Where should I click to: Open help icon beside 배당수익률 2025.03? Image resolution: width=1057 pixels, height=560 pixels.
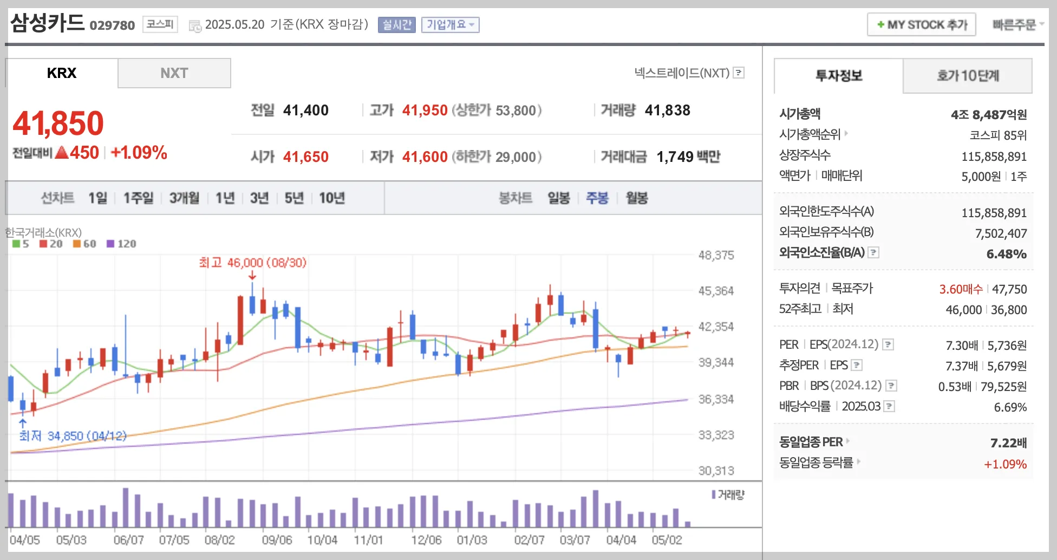point(889,406)
